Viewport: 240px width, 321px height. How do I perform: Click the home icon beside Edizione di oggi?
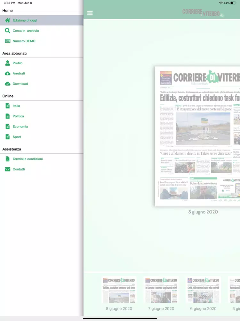[x=8, y=20]
